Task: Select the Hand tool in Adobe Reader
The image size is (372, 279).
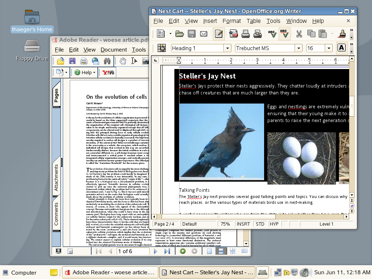Action: pyautogui.click(x=123, y=61)
